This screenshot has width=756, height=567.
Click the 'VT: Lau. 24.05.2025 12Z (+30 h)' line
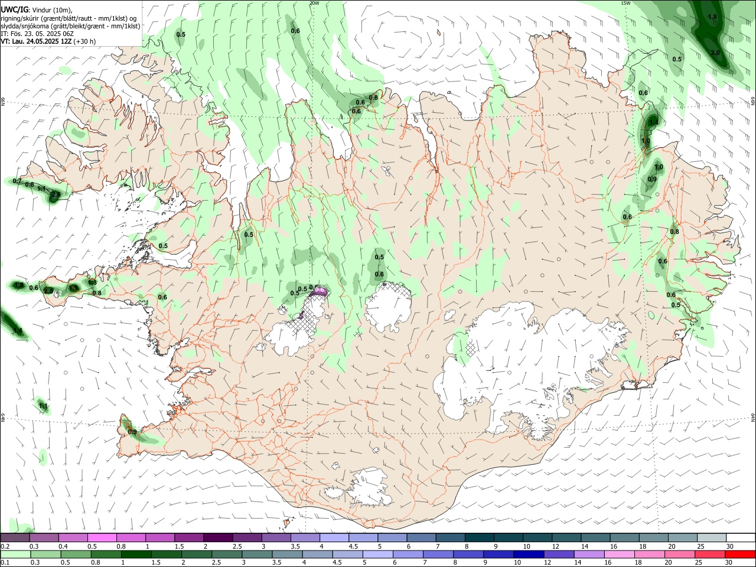pos(48,41)
